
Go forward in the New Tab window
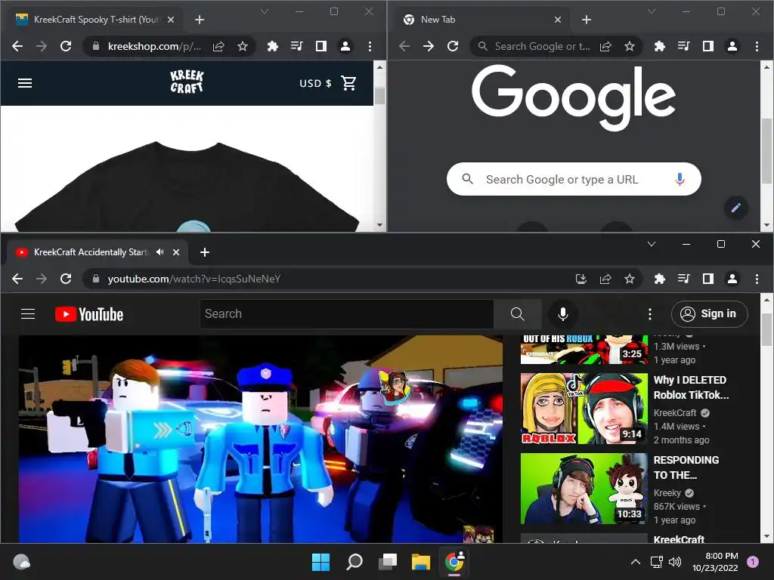click(429, 46)
